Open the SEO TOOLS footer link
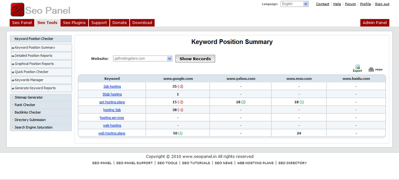This screenshot has width=399, height=180. click(167, 163)
